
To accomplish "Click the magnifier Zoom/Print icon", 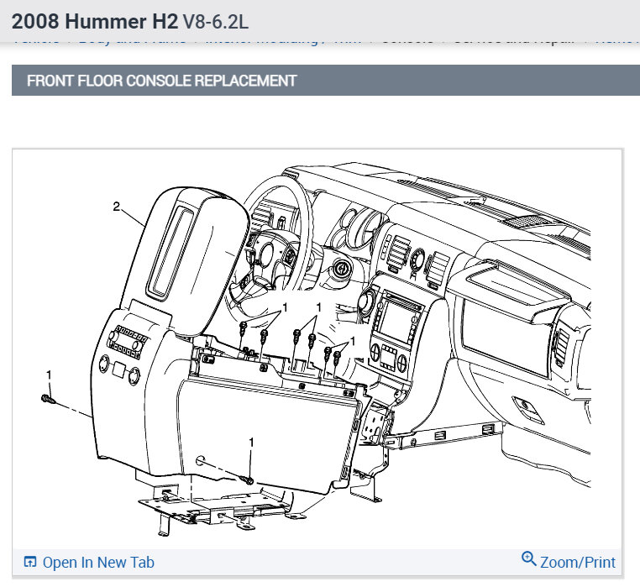I will tap(529, 558).
